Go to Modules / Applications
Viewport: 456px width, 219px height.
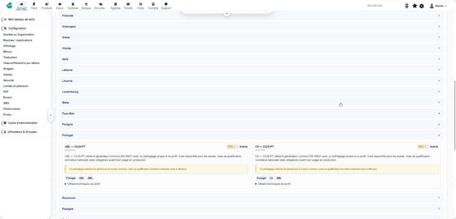coord(18,41)
